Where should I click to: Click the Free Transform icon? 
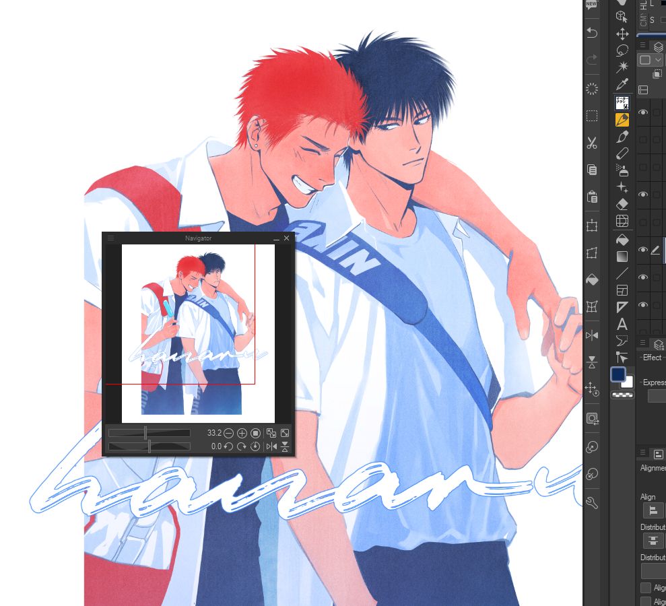pyautogui.click(x=592, y=253)
